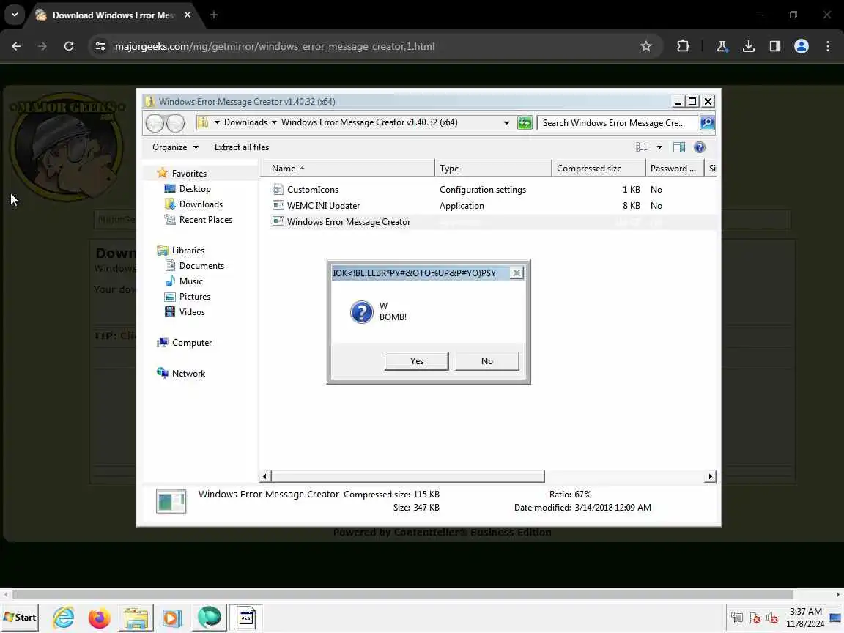The image size is (844, 633).
Task: Open the Organize menu
Action: point(176,147)
